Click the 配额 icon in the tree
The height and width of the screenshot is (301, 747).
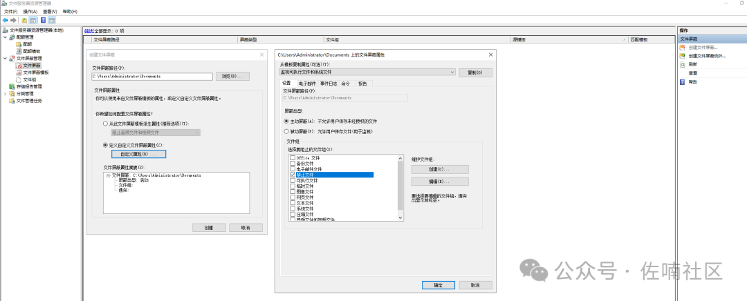click(x=19, y=44)
